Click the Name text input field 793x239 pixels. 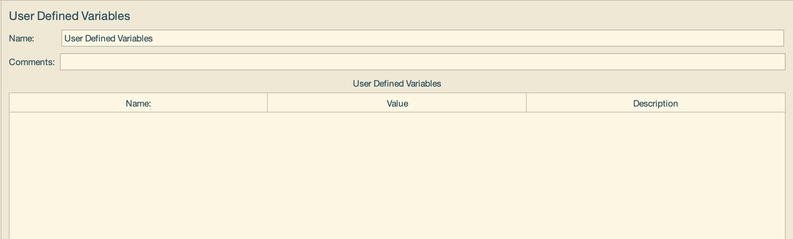click(x=422, y=38)
